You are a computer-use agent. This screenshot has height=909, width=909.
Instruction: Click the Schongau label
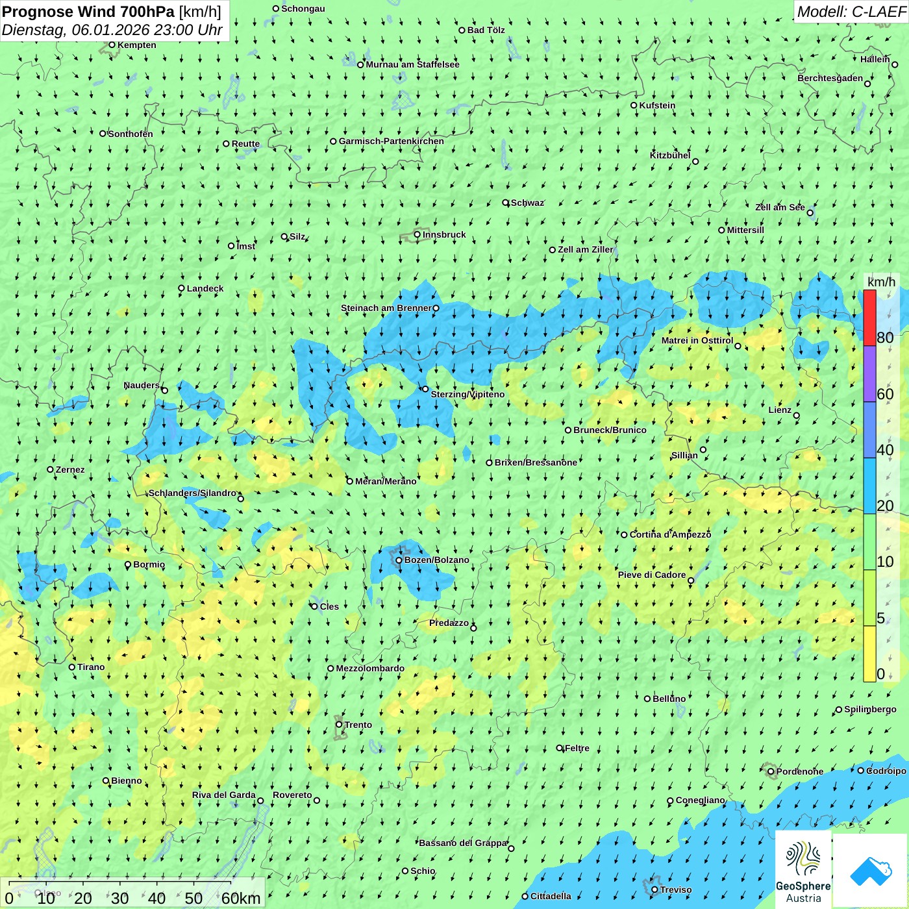pyautogui.click(x=303, y=8)
